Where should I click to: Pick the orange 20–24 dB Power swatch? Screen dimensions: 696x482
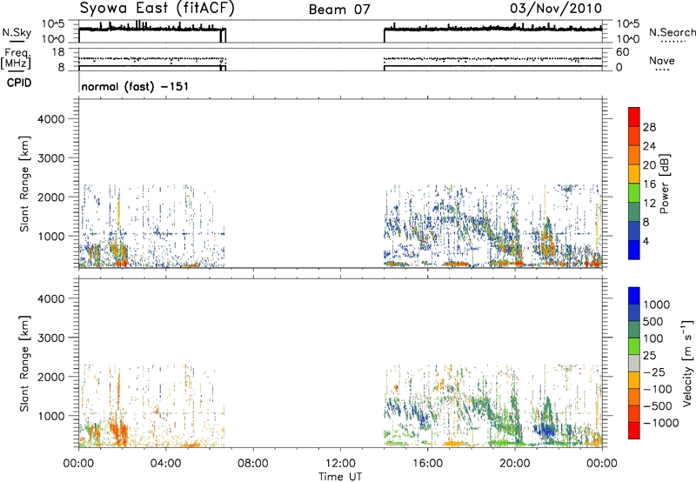tap(634, 155)
